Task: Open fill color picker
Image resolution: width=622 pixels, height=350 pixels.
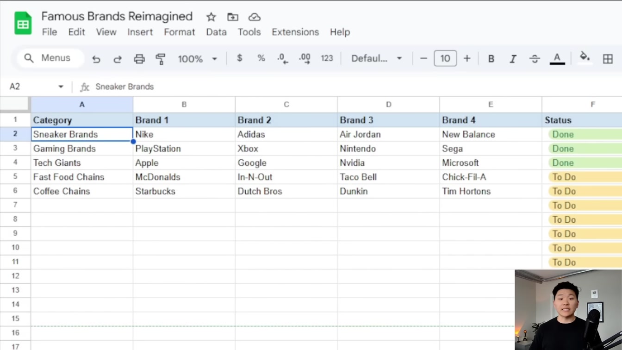Action: [585, 58]
